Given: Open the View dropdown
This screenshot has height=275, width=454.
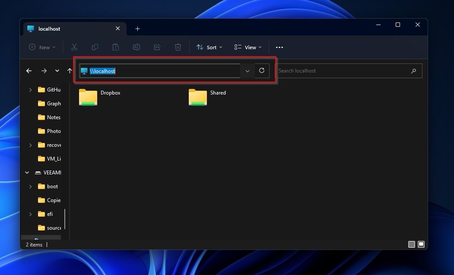Looking at the screenshot, I should pos(248,47).
